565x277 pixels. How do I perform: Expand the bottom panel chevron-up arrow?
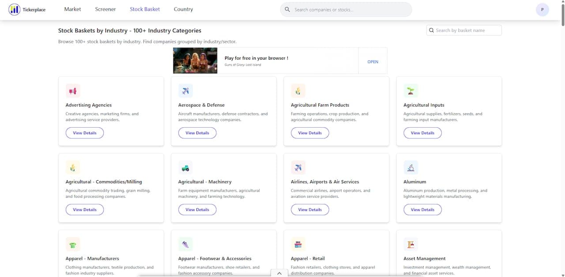(279, 273)
